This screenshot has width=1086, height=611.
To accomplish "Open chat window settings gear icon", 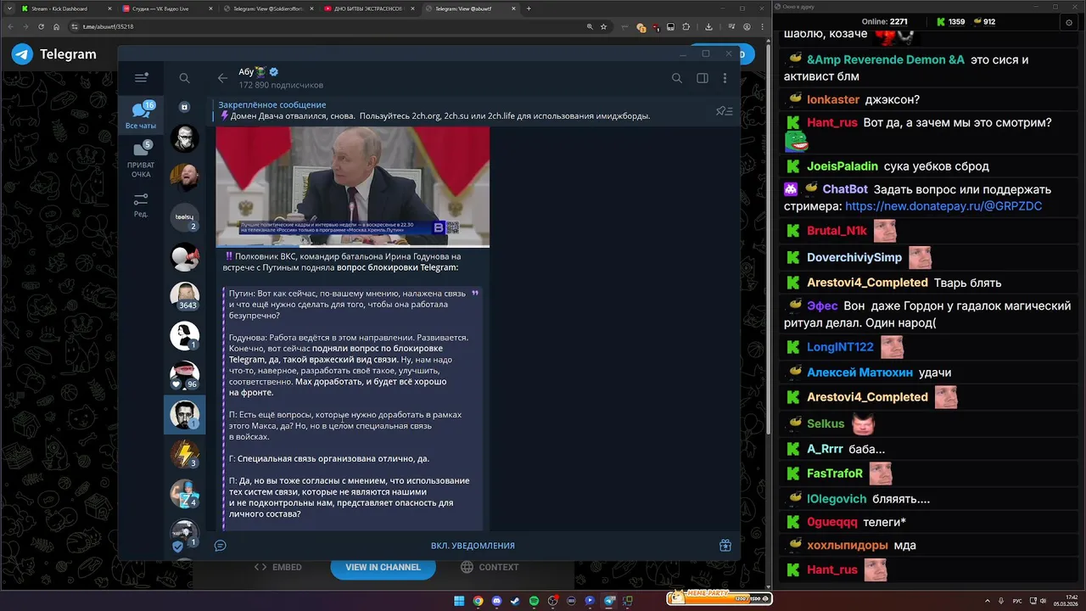I will (1069, 23).
